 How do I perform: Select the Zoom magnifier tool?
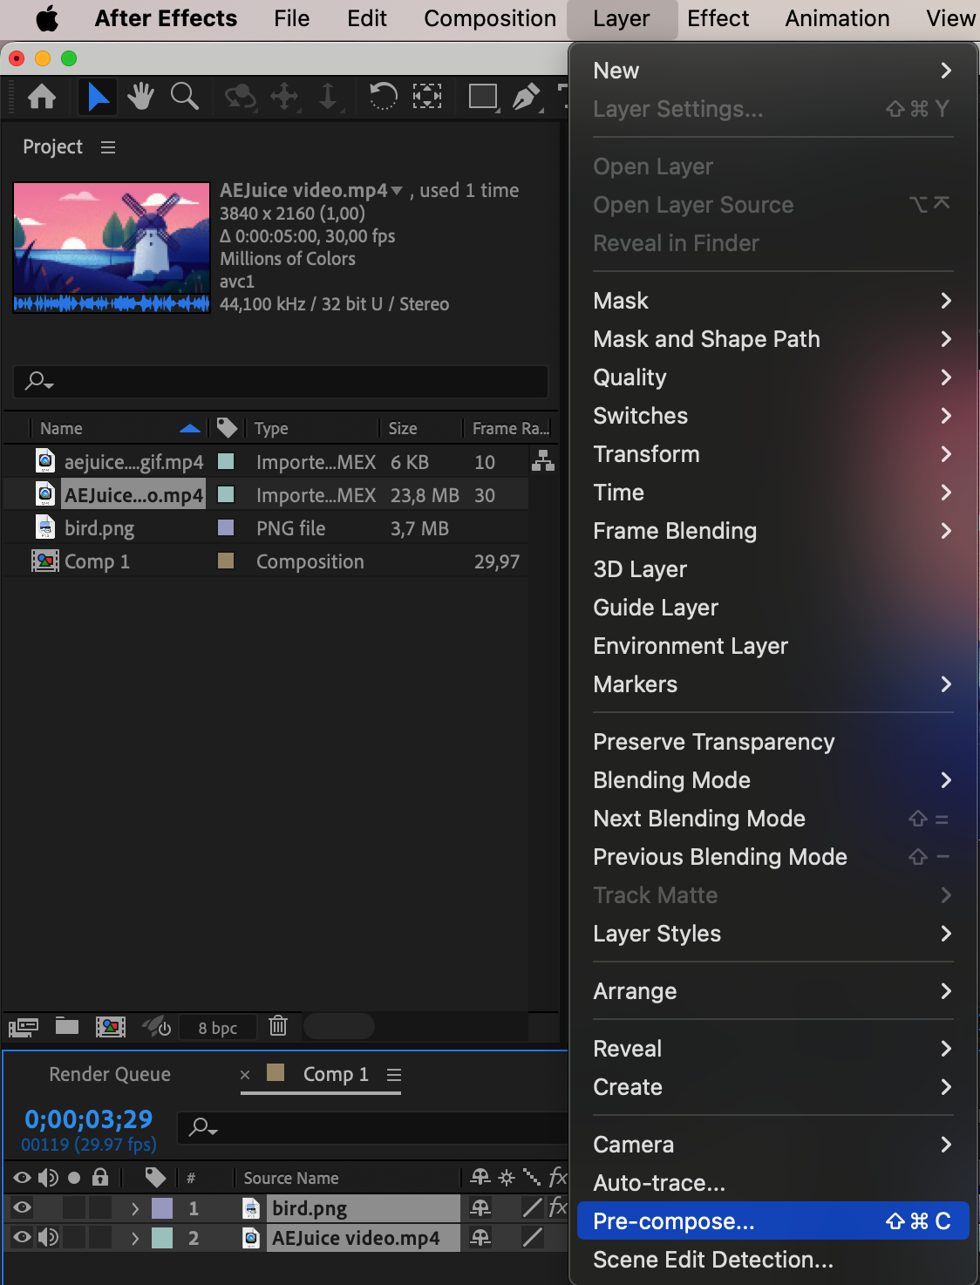coord(184,96)
